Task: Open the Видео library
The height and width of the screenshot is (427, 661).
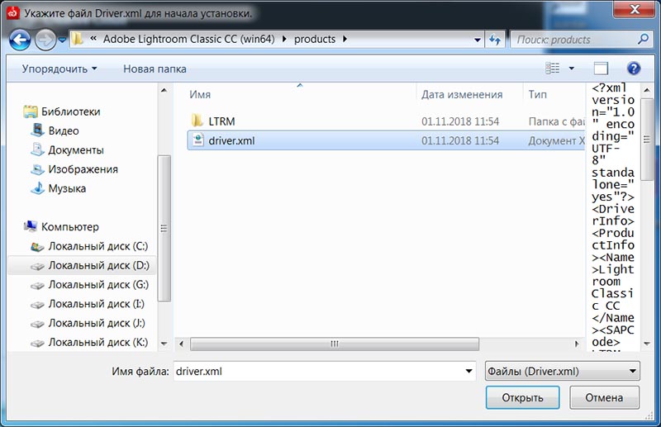Action: [x=64, y=130]
